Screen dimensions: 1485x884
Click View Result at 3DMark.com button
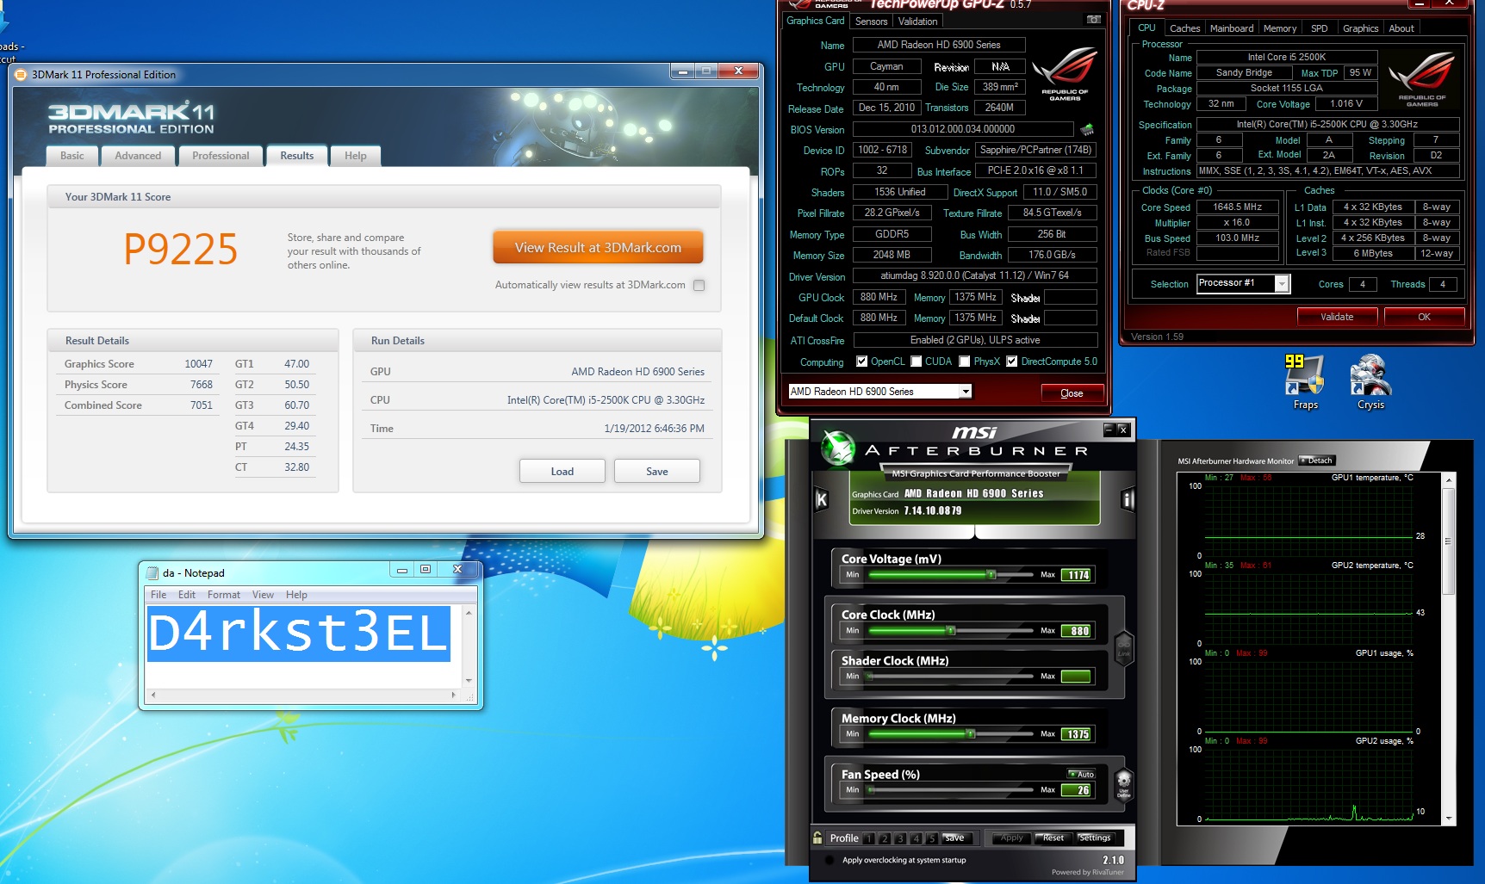coord(598,247)
